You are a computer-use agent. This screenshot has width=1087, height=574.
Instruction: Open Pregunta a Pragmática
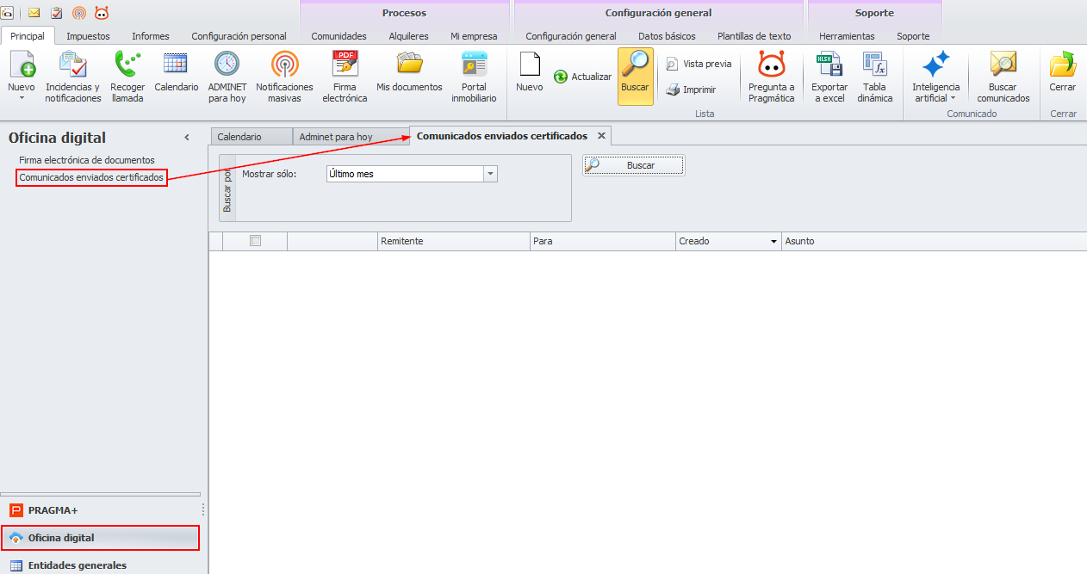click(x=772, y=77)
